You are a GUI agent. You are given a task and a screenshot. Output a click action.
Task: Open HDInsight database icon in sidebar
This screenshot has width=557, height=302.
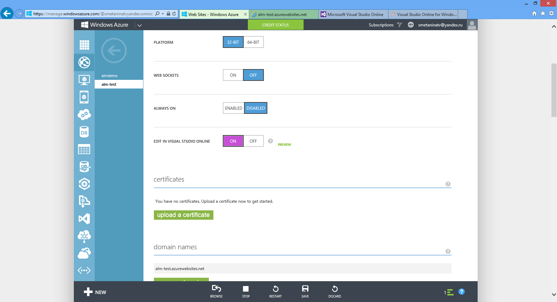[x=84, y=167]
